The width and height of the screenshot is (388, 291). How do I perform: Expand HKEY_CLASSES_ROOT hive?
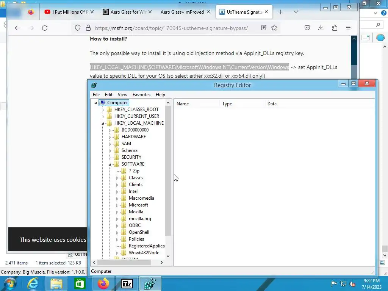click(103, 110)
